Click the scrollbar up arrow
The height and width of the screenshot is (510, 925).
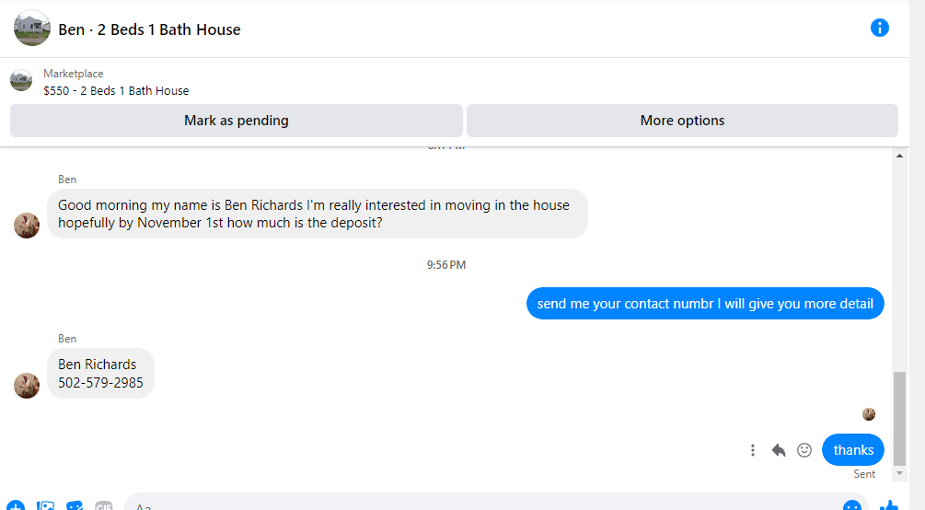pyautogui.click(x=899, y=156)
